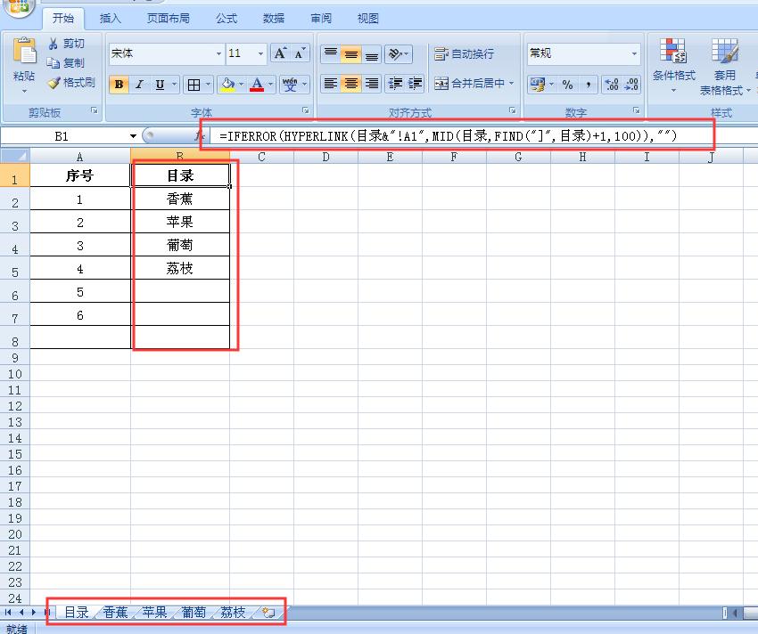Switch to the 香蕉 sheet tab
Image resolution: width=758 pixels, height=634 pixels.
click(115, 613)
